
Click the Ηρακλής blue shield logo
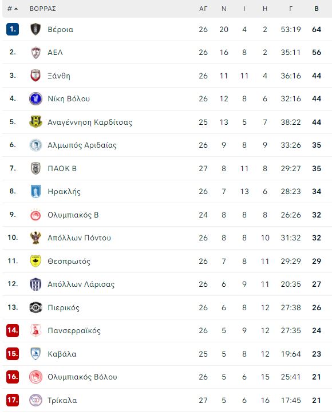pos(35,191)
